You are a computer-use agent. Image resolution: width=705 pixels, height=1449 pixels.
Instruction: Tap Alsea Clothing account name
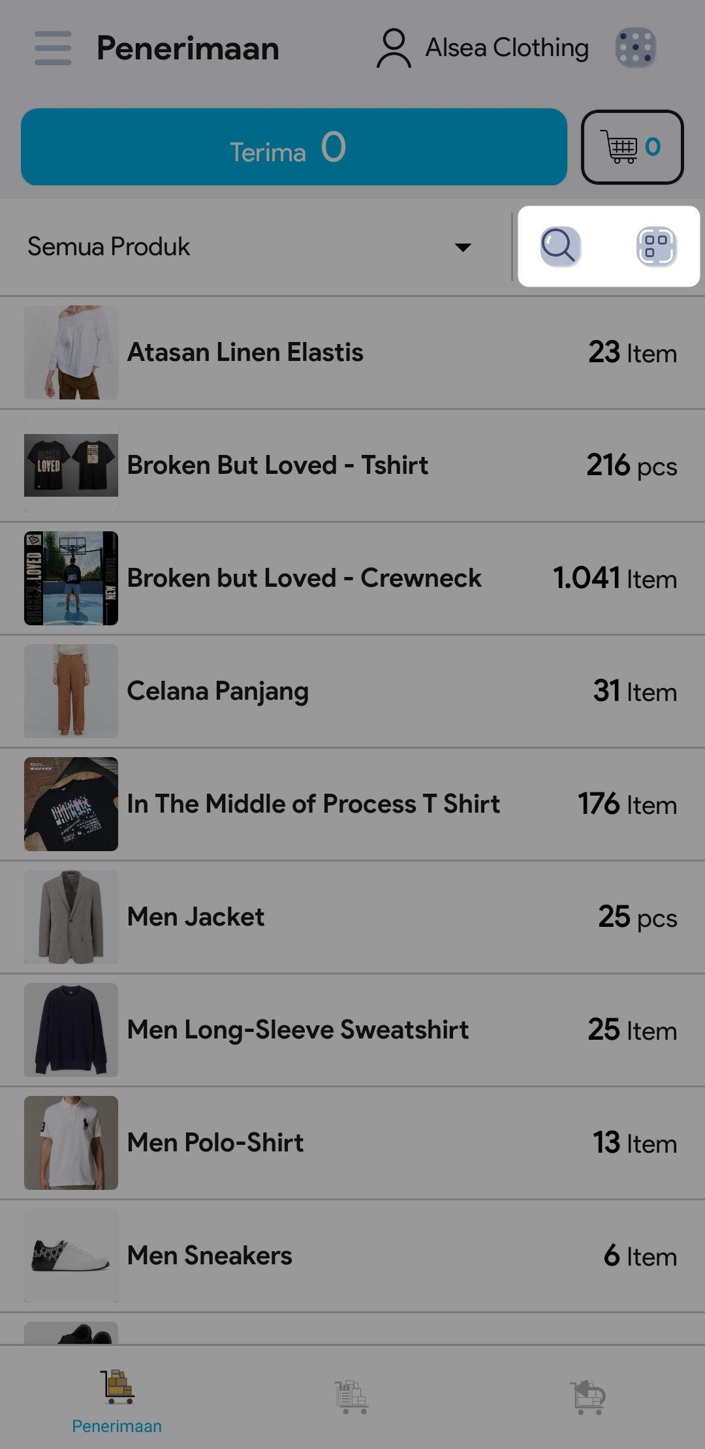coord(507,48)
